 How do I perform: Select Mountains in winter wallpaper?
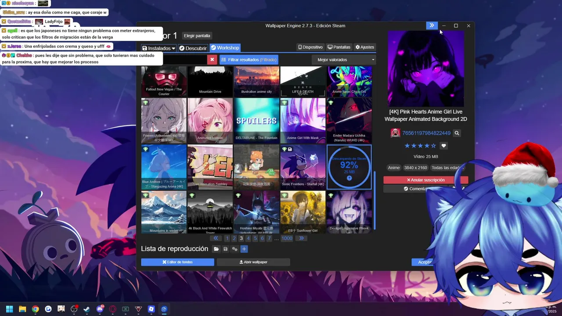coord(164,212)
